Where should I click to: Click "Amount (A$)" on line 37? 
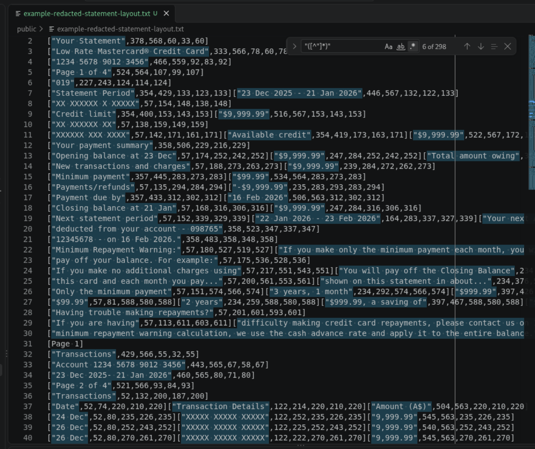click(x=402, y=407)
